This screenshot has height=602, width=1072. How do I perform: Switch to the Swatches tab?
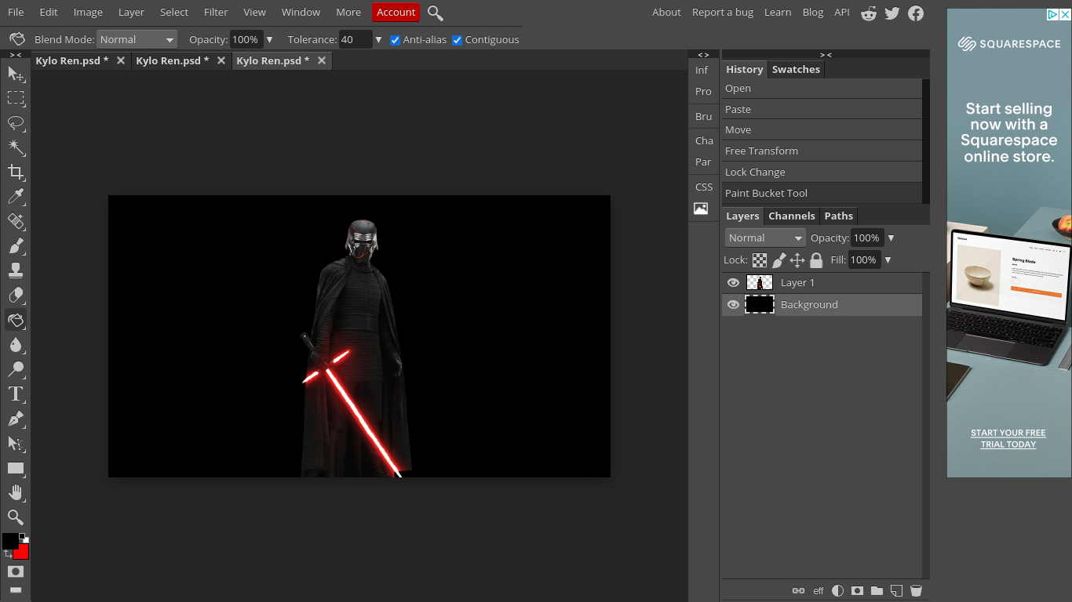point(796,70)
